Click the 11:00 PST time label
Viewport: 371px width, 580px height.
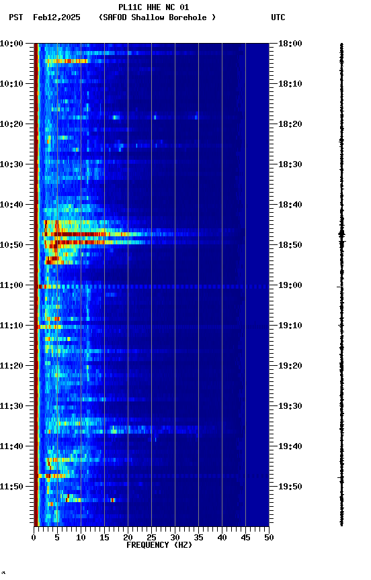click(11, 285)
